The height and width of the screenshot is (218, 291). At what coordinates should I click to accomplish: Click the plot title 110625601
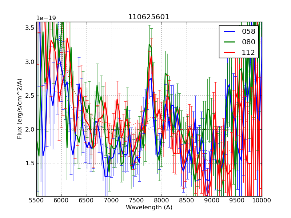pos(149,17)
